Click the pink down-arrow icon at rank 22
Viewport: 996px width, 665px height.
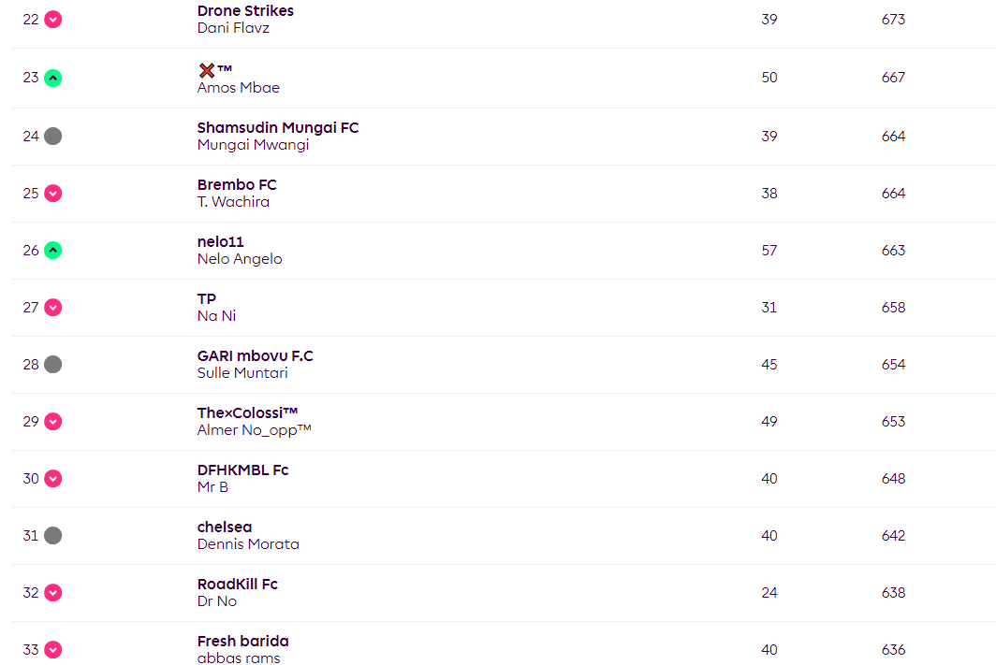(53, 20)
